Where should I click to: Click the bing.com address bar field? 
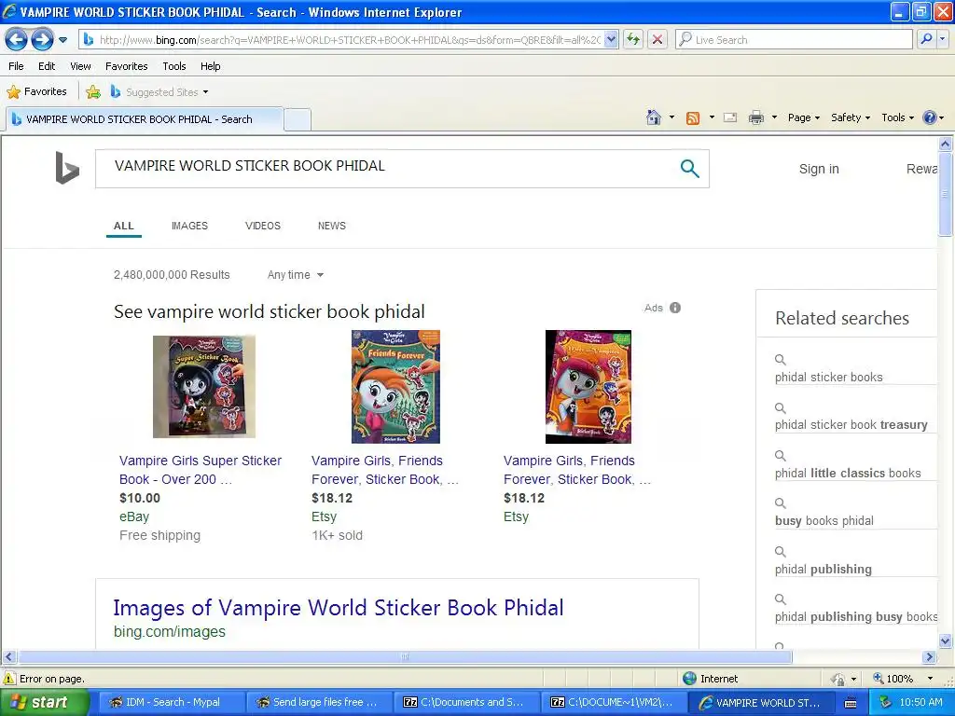click(348, 39)
